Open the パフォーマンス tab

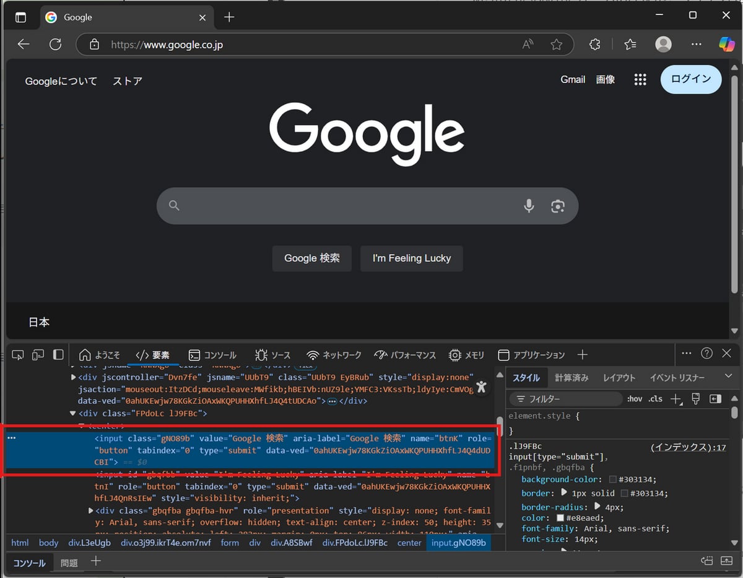[406, 355]
